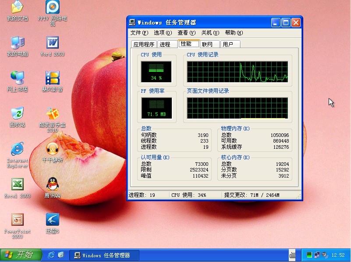Launch 暴风影音 media player icon
The height and width of the screenshot is (262, 351).
[52, 78]
